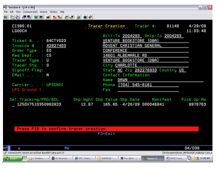218x169 pixels.
Task: Switch to PKMS Trace taskbar window
Action: click(x=175, y=158)
